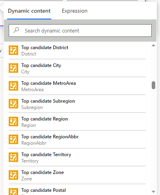Screen dimensions: 160x195
Task: Click the Top candidate City map icon
Action: click(x=13, y=68)
